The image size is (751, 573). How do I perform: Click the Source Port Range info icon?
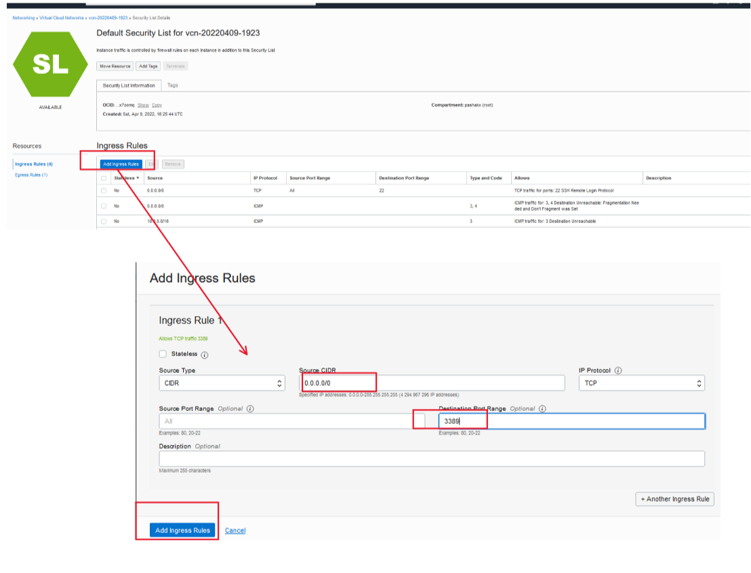(250, 410)
